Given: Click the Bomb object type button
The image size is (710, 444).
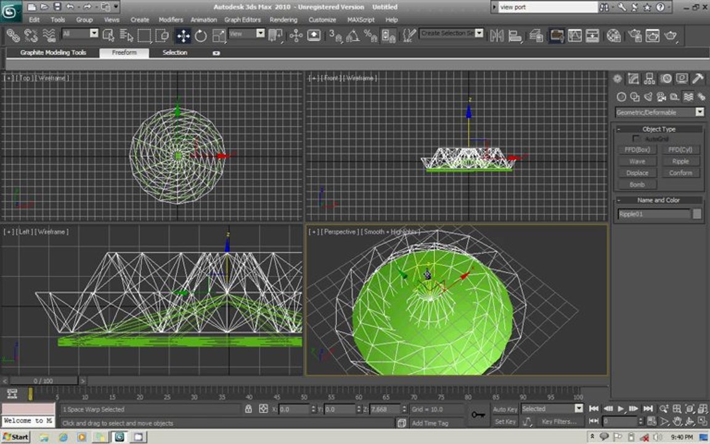Looking at the screenshot, I should click(x=637, y=185).
